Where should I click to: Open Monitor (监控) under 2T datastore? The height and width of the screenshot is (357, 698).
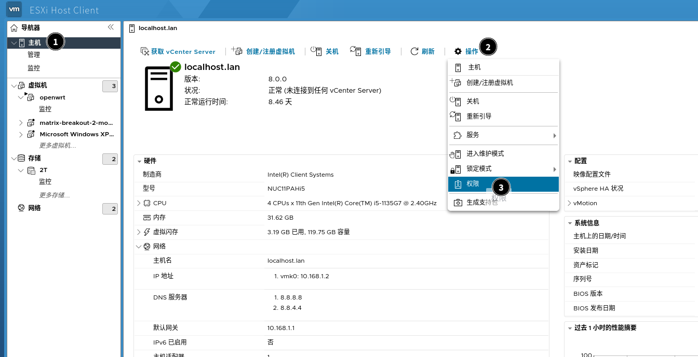(x=45, y=182)
